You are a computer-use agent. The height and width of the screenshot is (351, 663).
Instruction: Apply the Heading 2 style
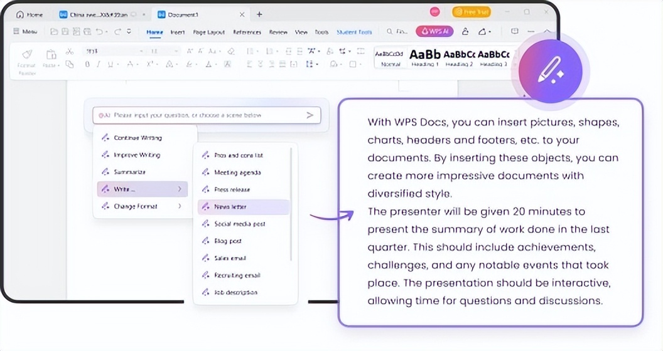click(459, 58)
